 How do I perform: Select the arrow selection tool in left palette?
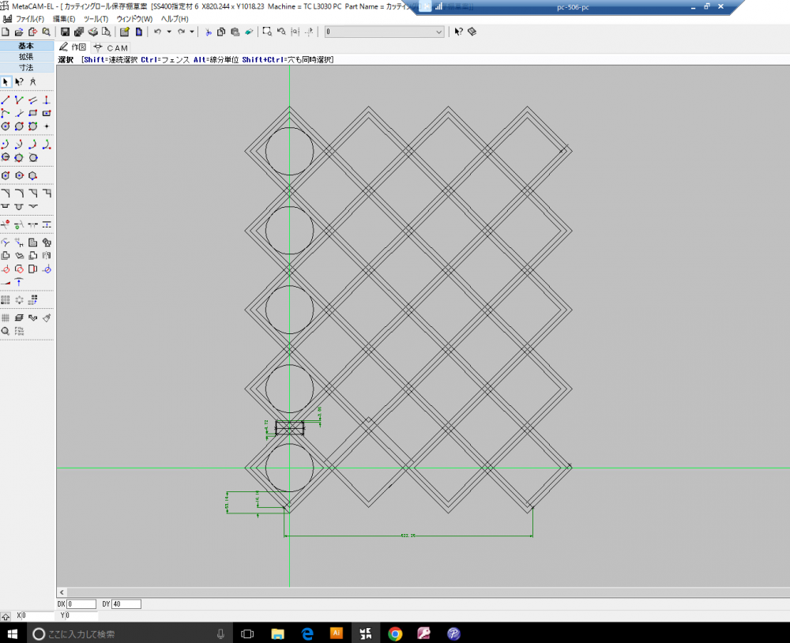pyautogui.click(x=6, y=82)
